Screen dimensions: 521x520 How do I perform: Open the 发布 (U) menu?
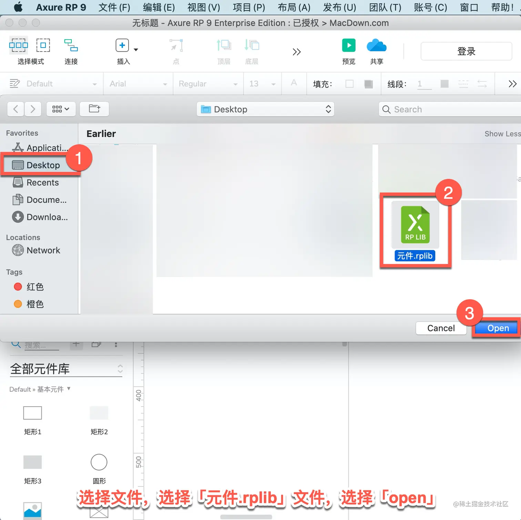tap(339, 7)
